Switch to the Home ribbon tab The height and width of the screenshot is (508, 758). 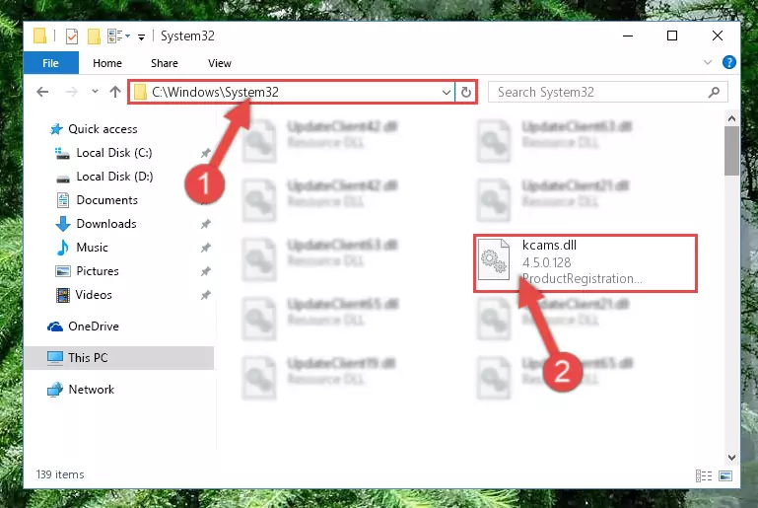[107, 63]
